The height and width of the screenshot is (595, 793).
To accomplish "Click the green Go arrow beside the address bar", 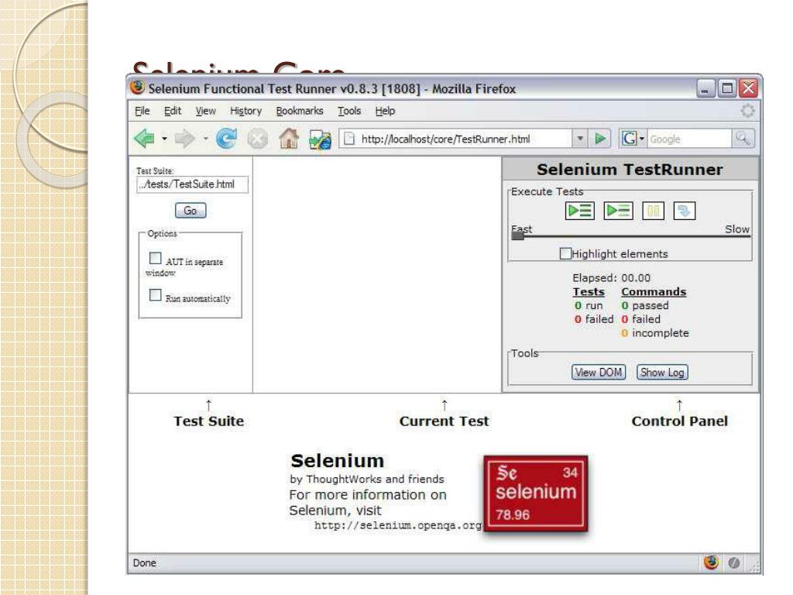I will coord(600,138).
